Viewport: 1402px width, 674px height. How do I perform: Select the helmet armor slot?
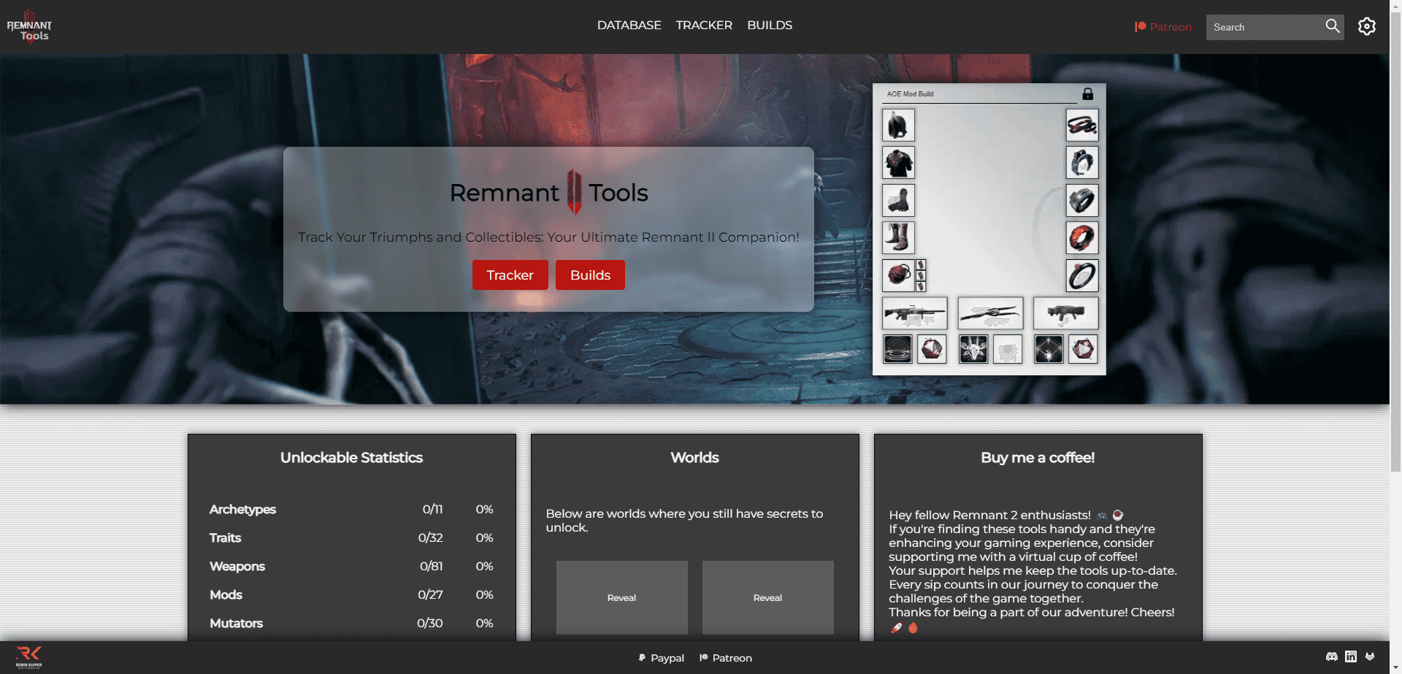tap(898, 125)
